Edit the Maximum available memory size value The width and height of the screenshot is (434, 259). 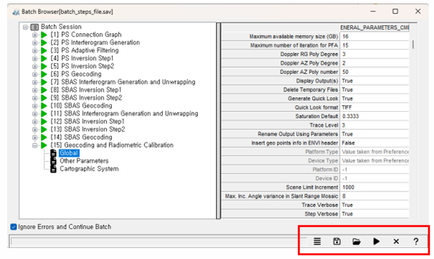click(375, 36)
